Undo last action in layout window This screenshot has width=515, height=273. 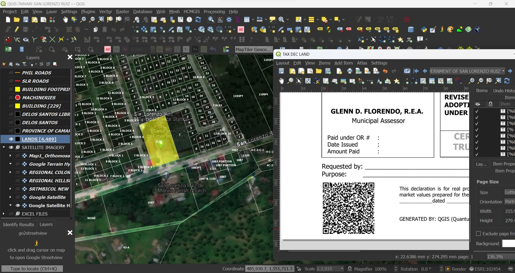click(385, 71)
